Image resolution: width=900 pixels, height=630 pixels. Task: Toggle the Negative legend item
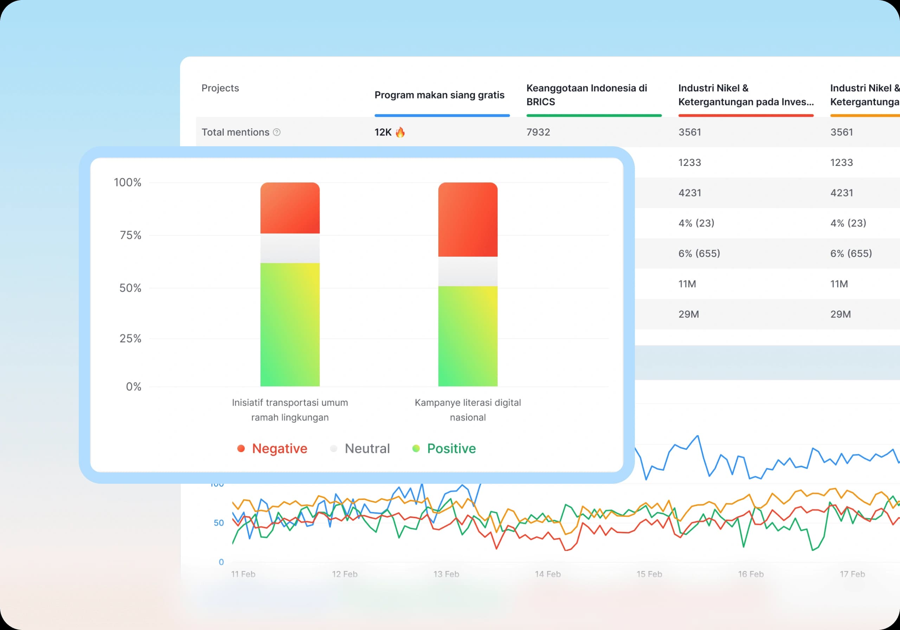coord(272,449)
